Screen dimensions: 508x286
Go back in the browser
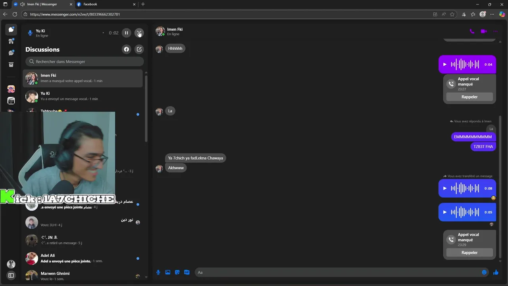(5, 14)
